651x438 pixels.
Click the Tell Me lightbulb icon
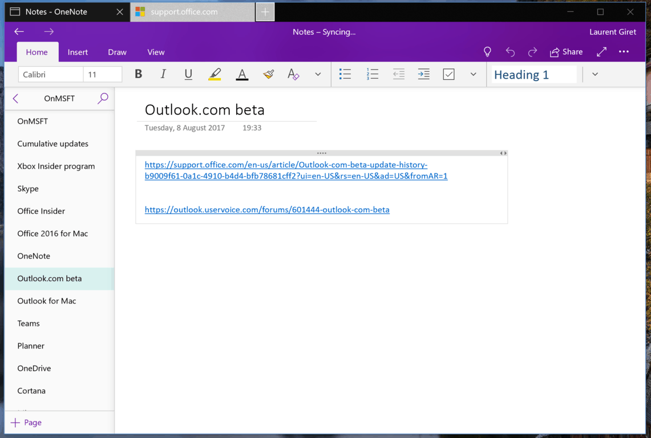487,52
